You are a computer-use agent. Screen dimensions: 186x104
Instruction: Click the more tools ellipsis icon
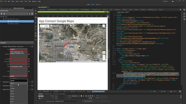coord(36,40)
